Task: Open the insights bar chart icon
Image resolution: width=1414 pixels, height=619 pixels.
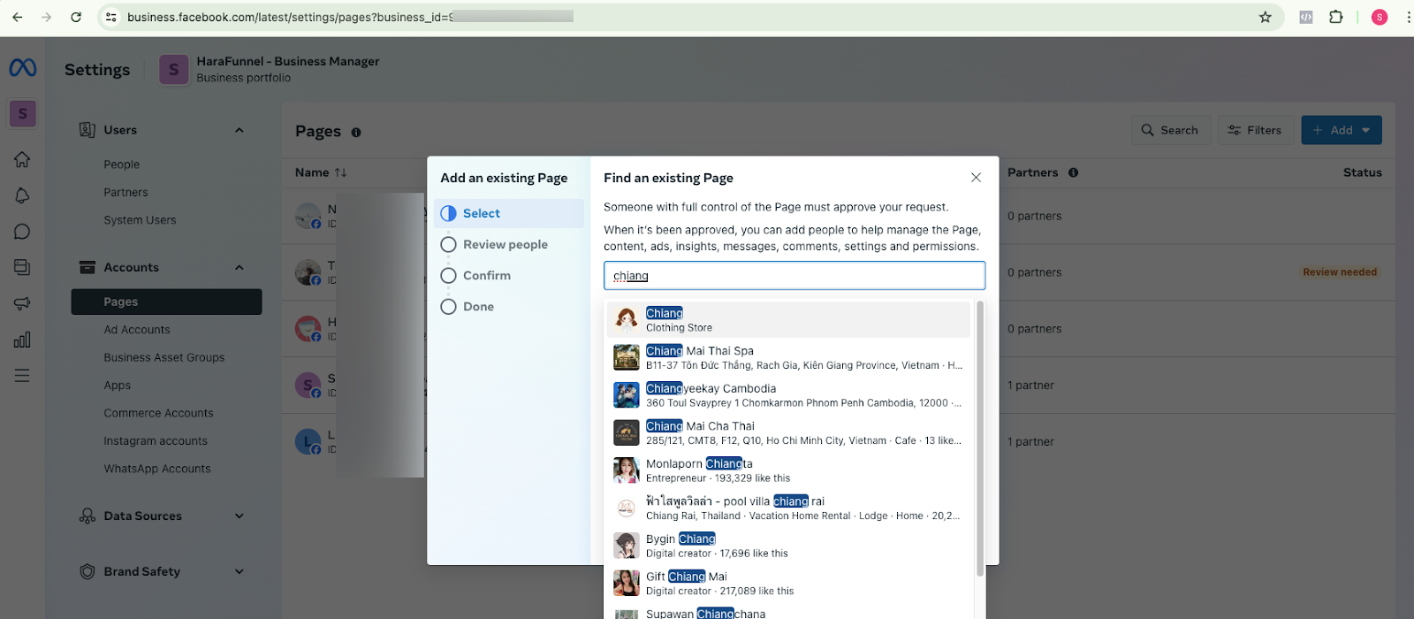Action: pos(22,340)
